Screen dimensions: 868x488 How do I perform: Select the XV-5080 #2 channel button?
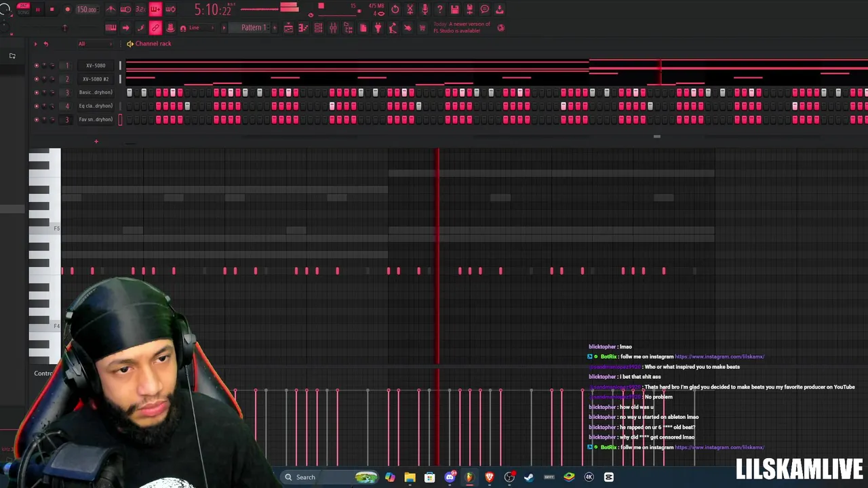pyautogui.click(x=95, y=79)
